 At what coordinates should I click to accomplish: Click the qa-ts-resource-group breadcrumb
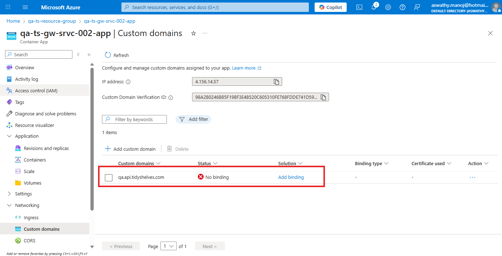tap(52, 21)
